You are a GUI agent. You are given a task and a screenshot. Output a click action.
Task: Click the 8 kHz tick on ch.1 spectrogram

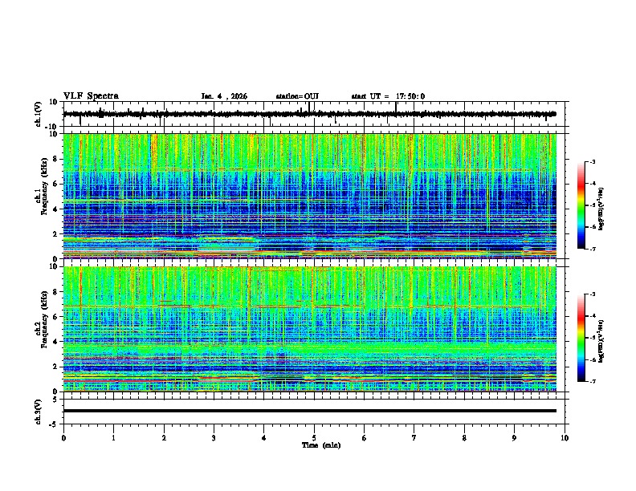pos(55,159)
